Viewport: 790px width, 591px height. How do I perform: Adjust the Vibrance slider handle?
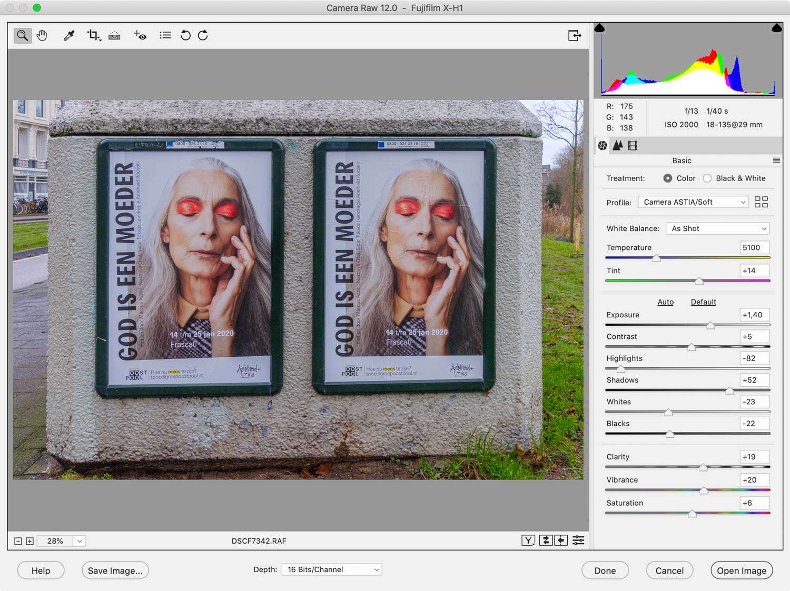coord(704,491)
